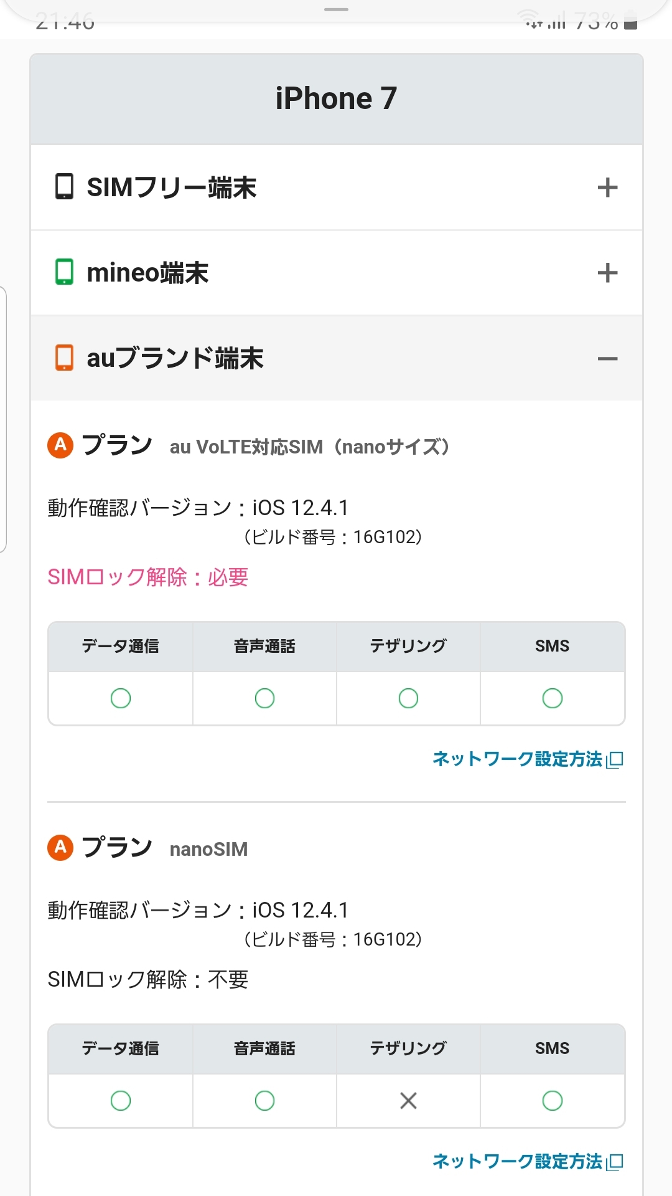672x1196 pixels.
Task: Tap the mineo端末 accordion label
Action: coord(147,273)
